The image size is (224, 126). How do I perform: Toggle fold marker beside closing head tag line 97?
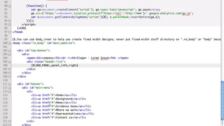pyautogui.click(x=9, y=32)
